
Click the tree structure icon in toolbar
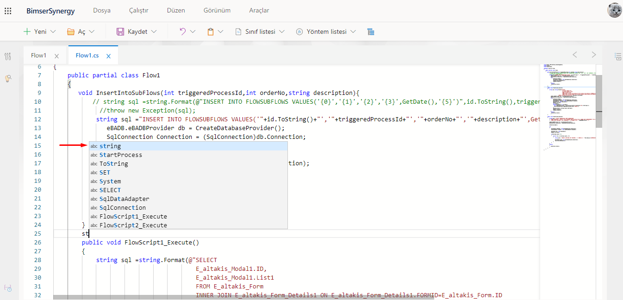pos(370,31)
